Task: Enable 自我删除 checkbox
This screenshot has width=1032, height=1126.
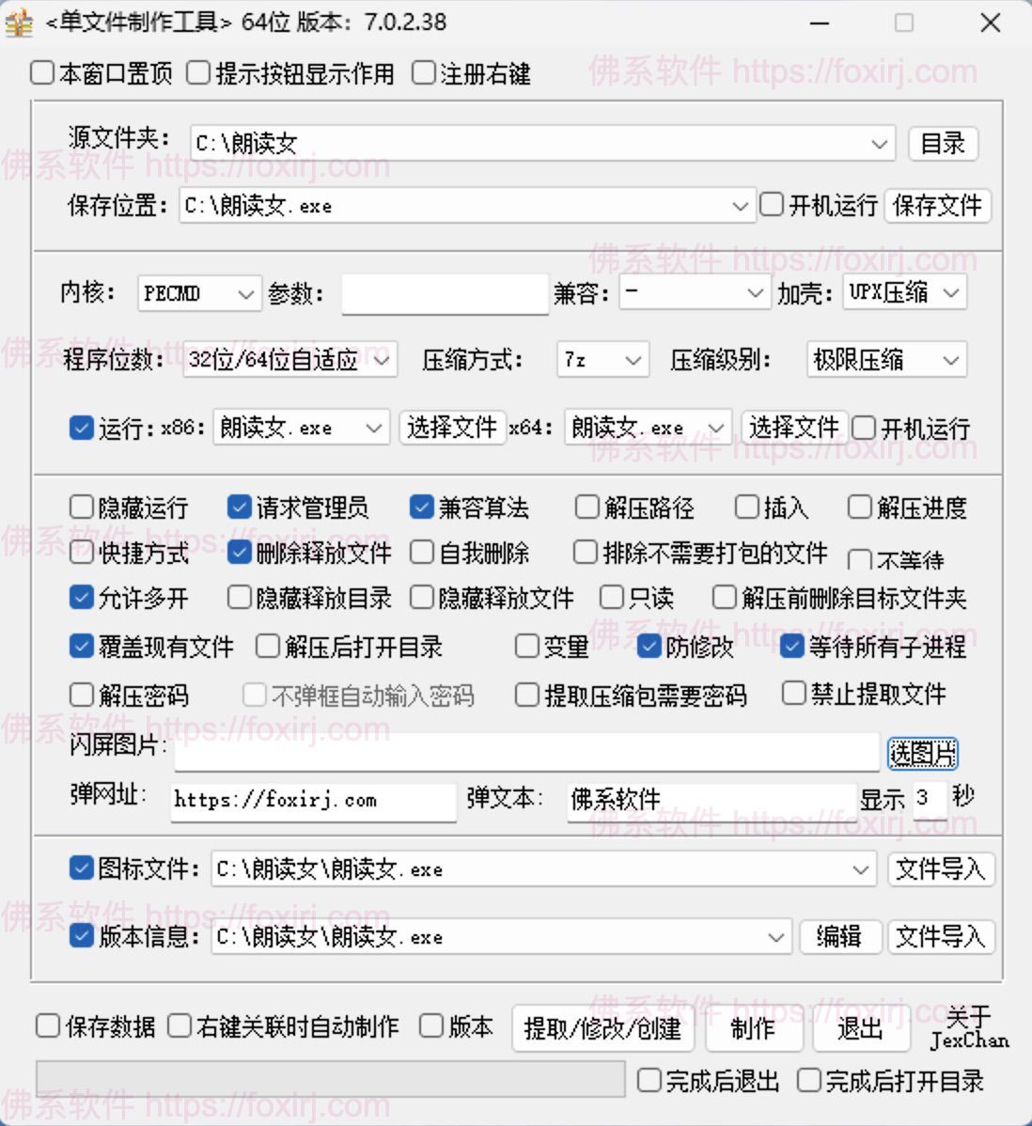Action: tap(423, 553)
